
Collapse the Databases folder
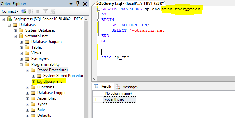click(9, 25)
